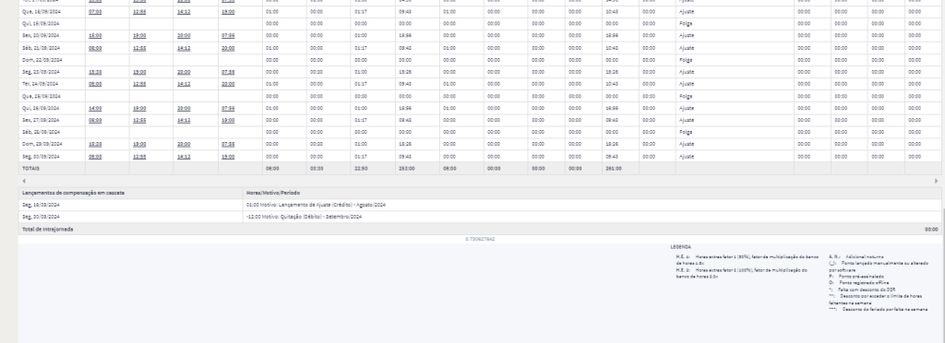Click the right arrow of the table's horizontal scrollbar

pos(936,181)
